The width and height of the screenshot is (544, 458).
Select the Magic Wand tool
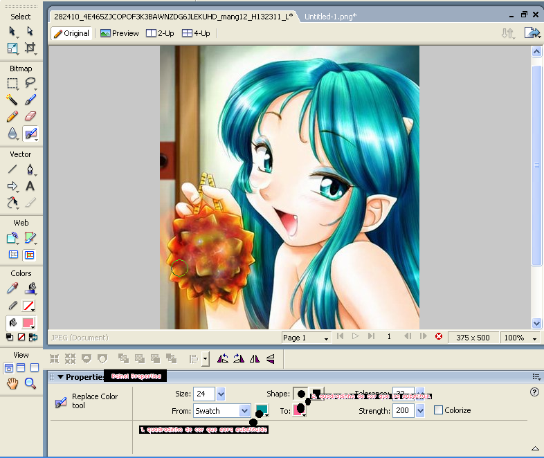12,100
